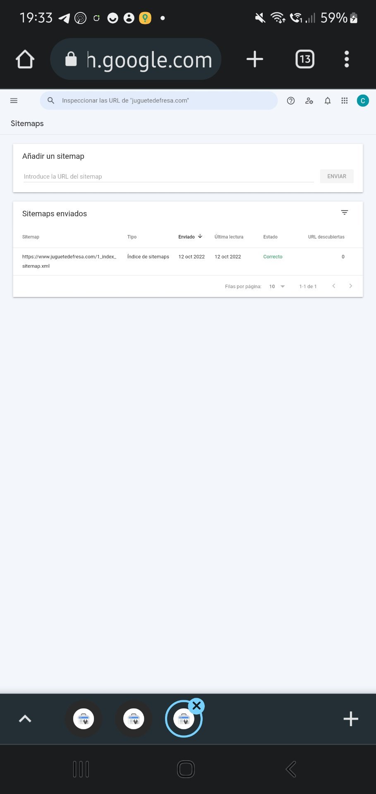Click the help question mark icon
The height and width of the screenshot is (794, 376).
tap(291, 100)
